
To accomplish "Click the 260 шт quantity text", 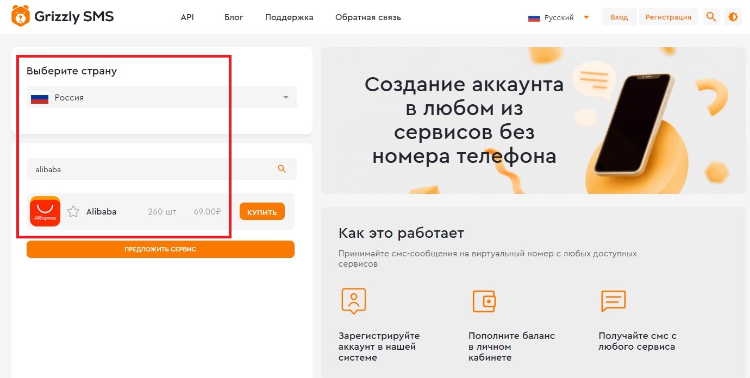I will pyautogui.click(x=162, y=212).
